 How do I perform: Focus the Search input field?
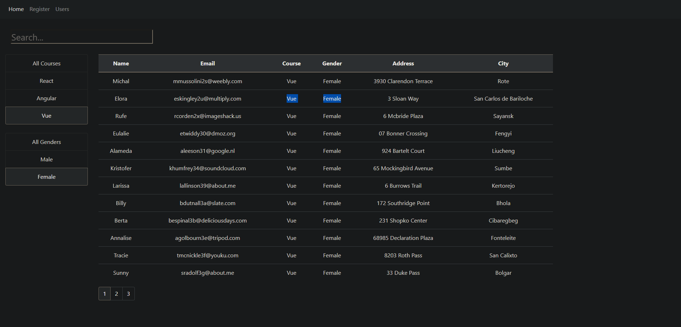tap(82, 37)
